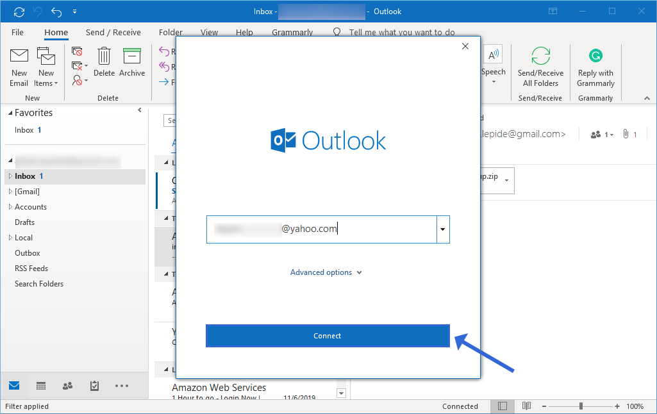Screen dimensions: 657x414
Task: Expand Advanced options in dialog
Action: point(326,272)
